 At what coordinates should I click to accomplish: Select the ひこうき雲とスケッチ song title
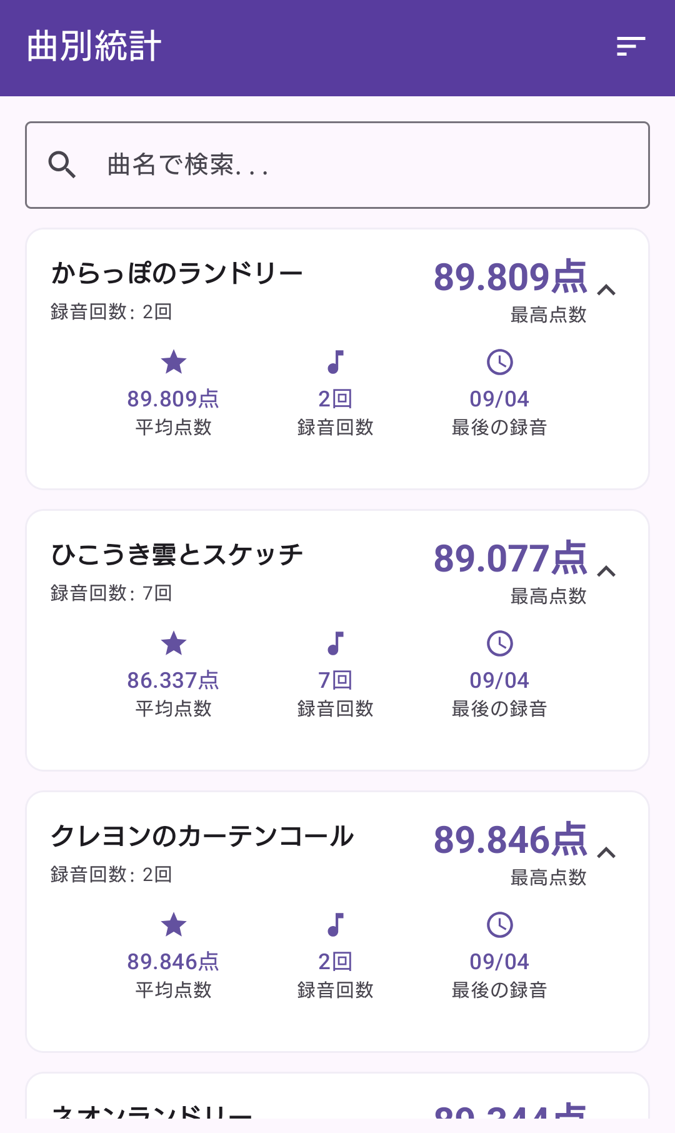(x=177, y=555)
